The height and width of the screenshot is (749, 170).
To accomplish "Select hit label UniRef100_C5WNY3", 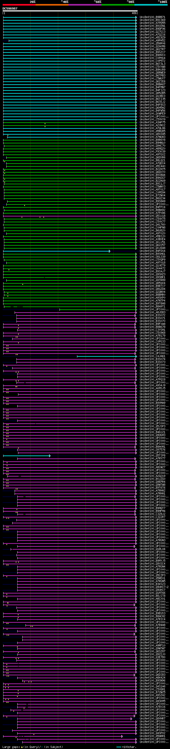I will (x=152, y=187).
